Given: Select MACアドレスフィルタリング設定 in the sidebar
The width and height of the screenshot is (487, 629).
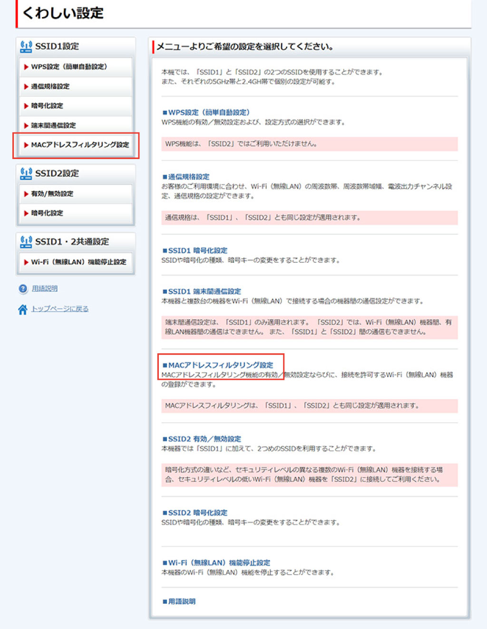Looking at the screenshot, I should point(80,145).
